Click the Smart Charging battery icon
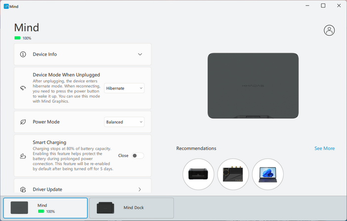Image resolution: width=347 pixels, height=221 pixels. click(x=23, y=156)
